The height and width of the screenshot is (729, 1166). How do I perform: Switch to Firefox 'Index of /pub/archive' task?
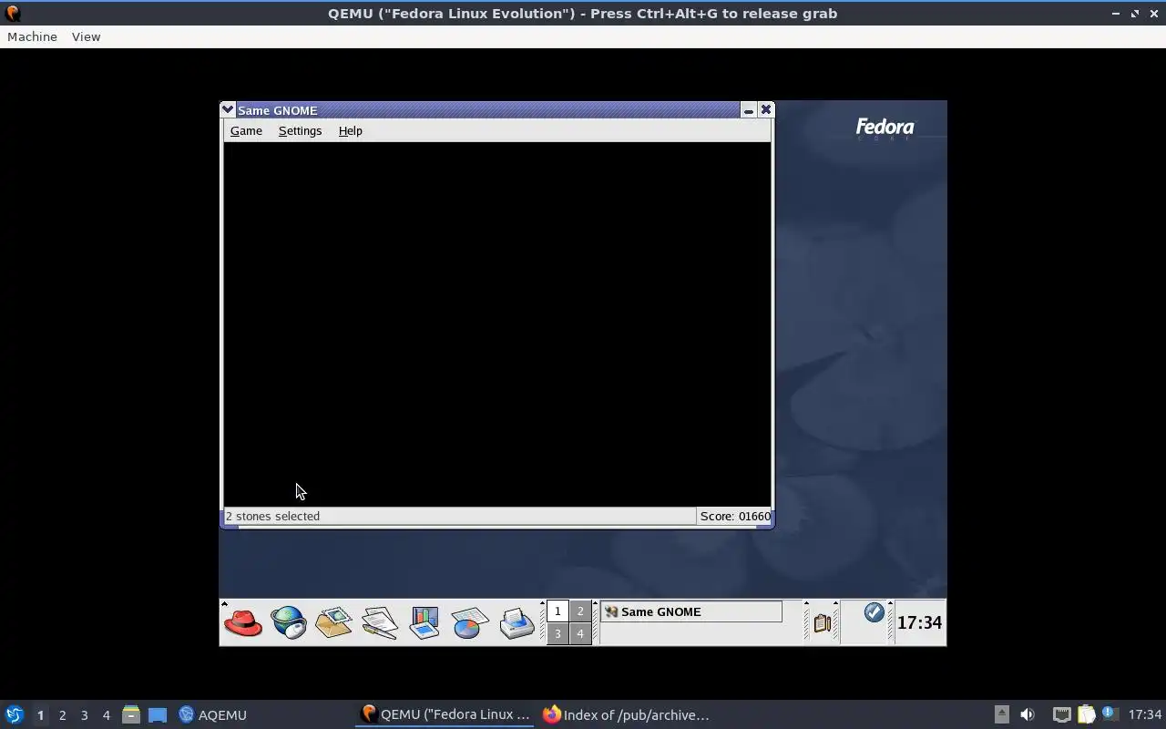point(625,714)
